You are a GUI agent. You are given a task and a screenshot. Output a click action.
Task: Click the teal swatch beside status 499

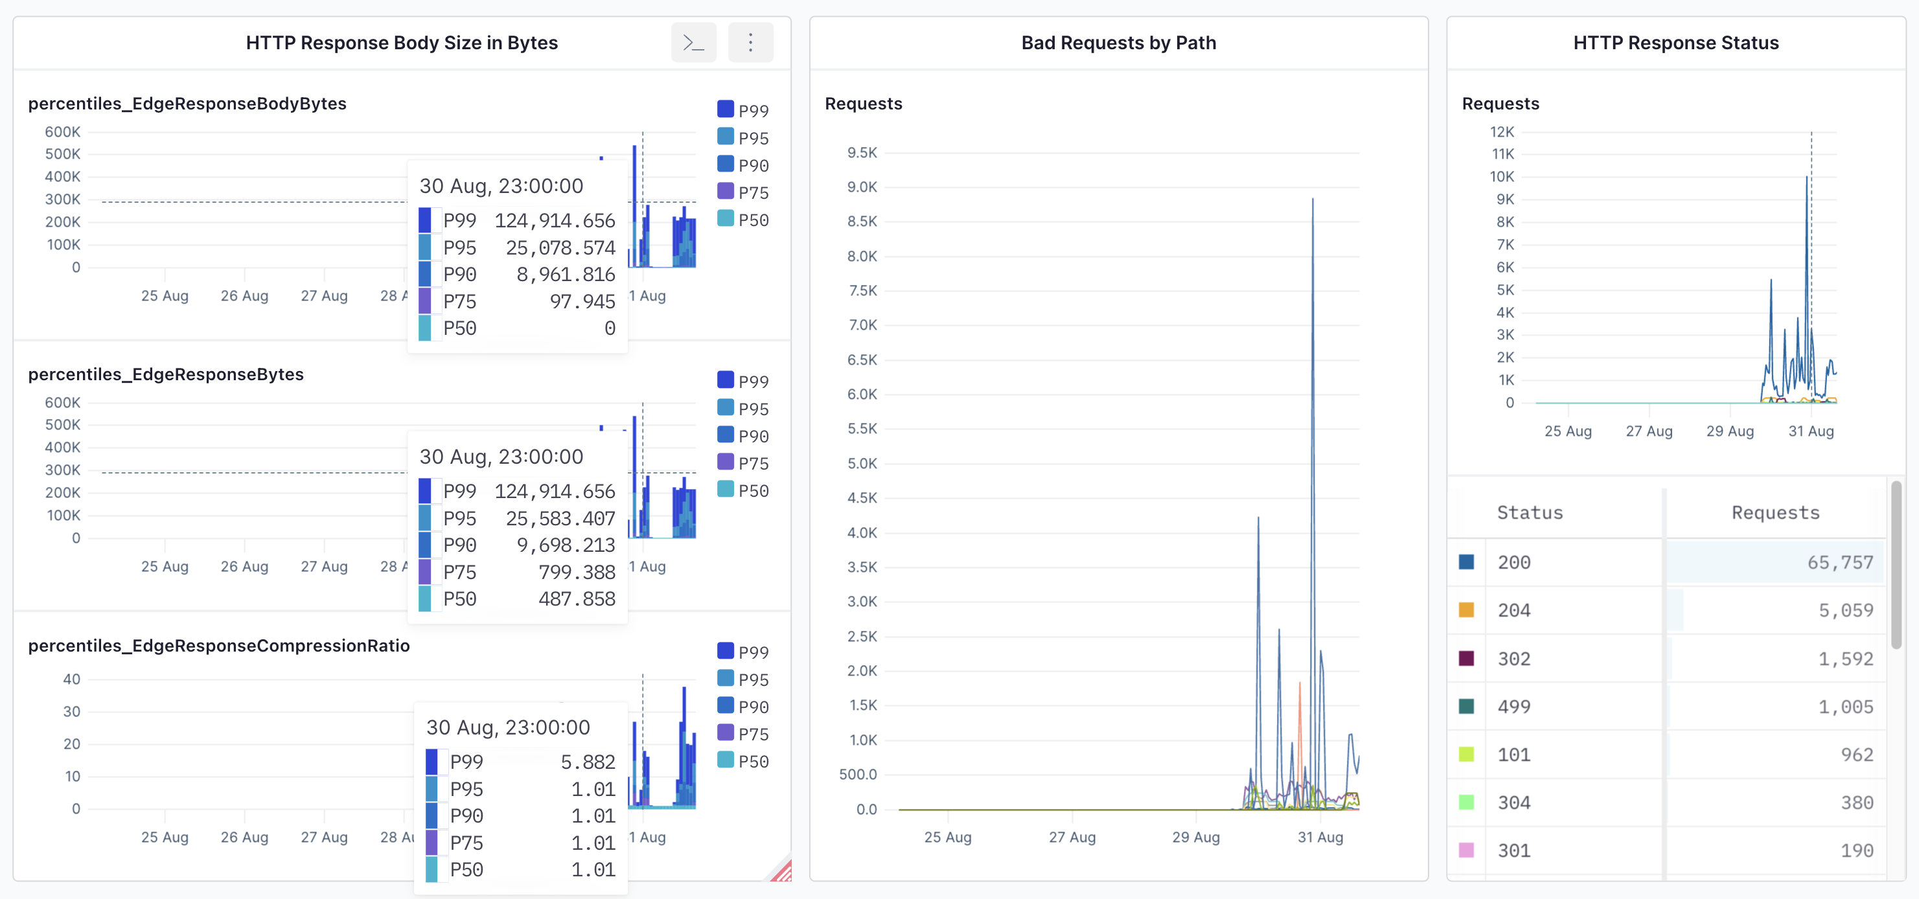(x=1466, y=706)
